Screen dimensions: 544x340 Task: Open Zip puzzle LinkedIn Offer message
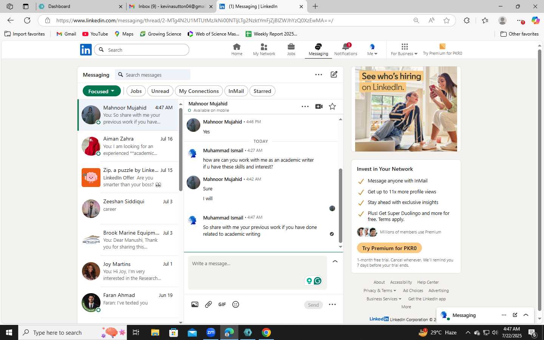(128, 178)
